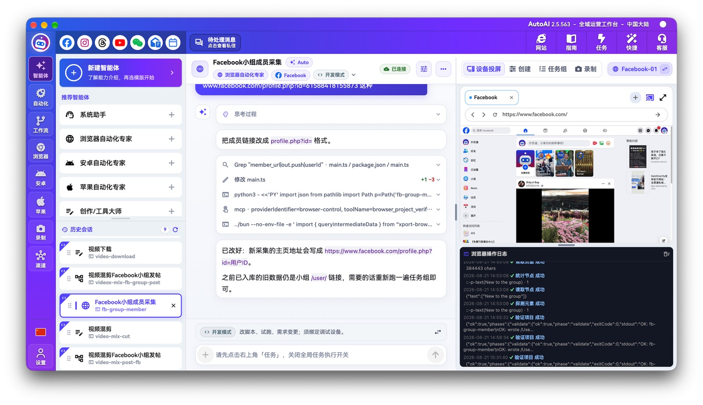
Task: Open the dropdown next to 开发模式 tag
Action: tap(354, 75)
